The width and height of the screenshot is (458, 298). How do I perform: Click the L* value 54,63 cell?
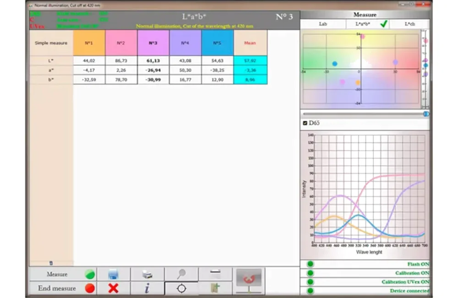(x=217, y=61)
